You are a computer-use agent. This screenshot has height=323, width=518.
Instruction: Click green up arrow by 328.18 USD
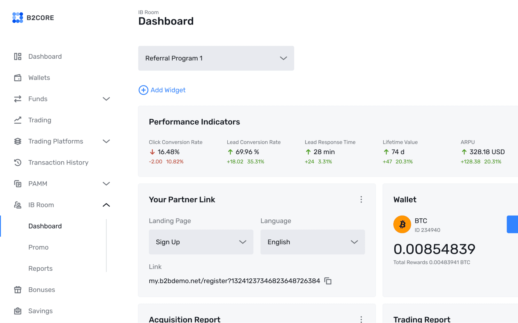[x=464, y=152]
